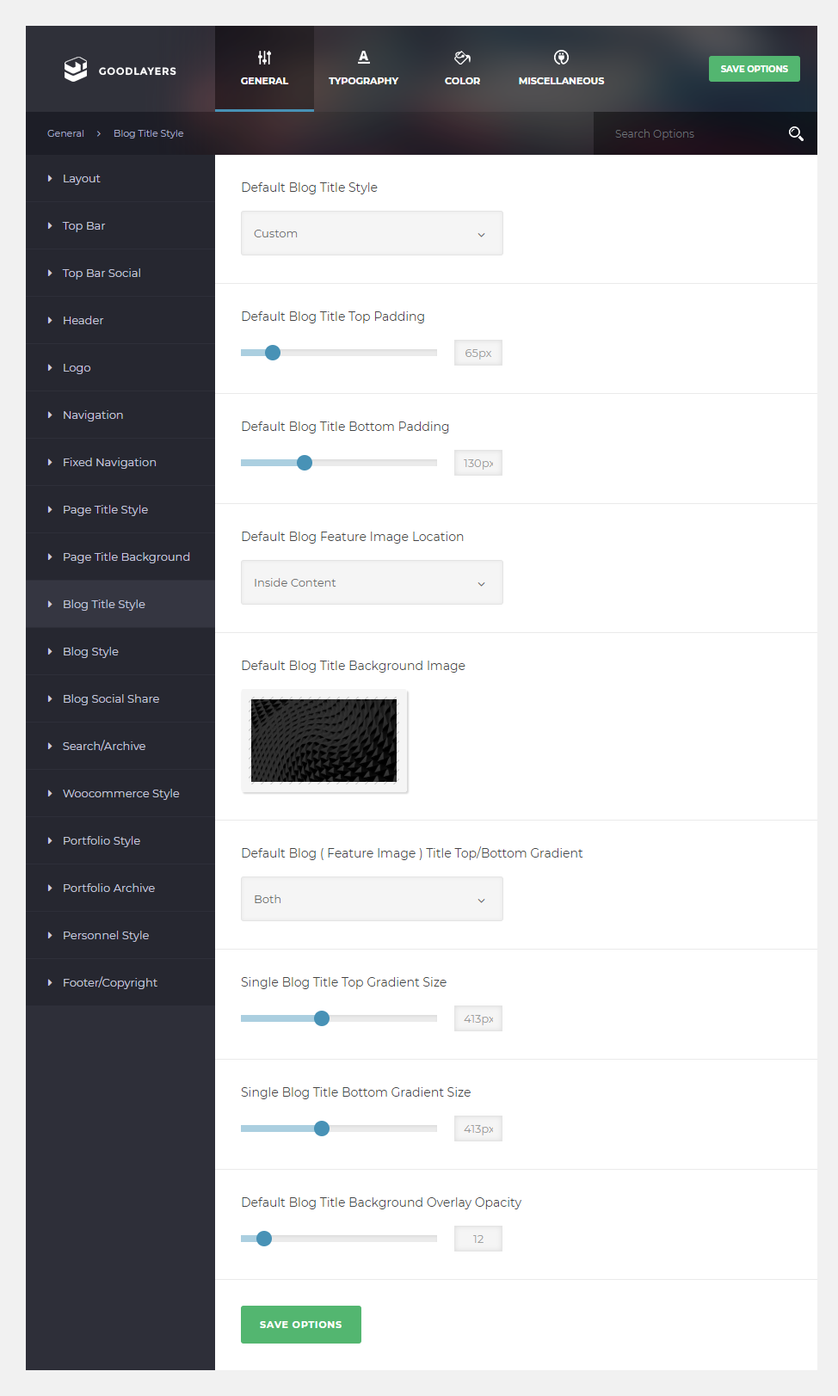Click the Blog Title Bottom Padding slider handle
Viewport: 838px width, 1396px height.
click(x=305, y=463)
